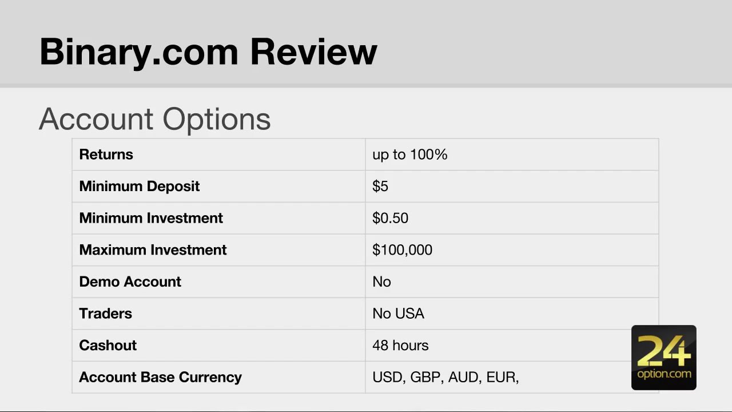Screen dimensions: 732x412
Task: Click the Demo Account label
Action: 130,282
